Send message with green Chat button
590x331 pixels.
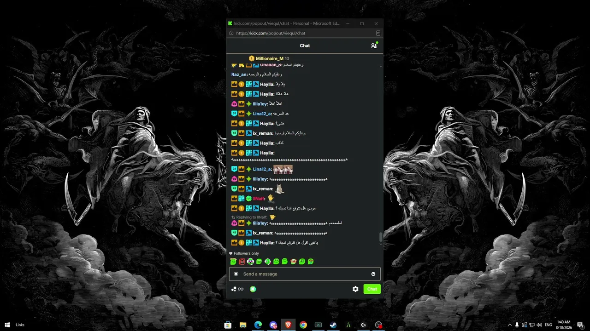tap(372, 289)
